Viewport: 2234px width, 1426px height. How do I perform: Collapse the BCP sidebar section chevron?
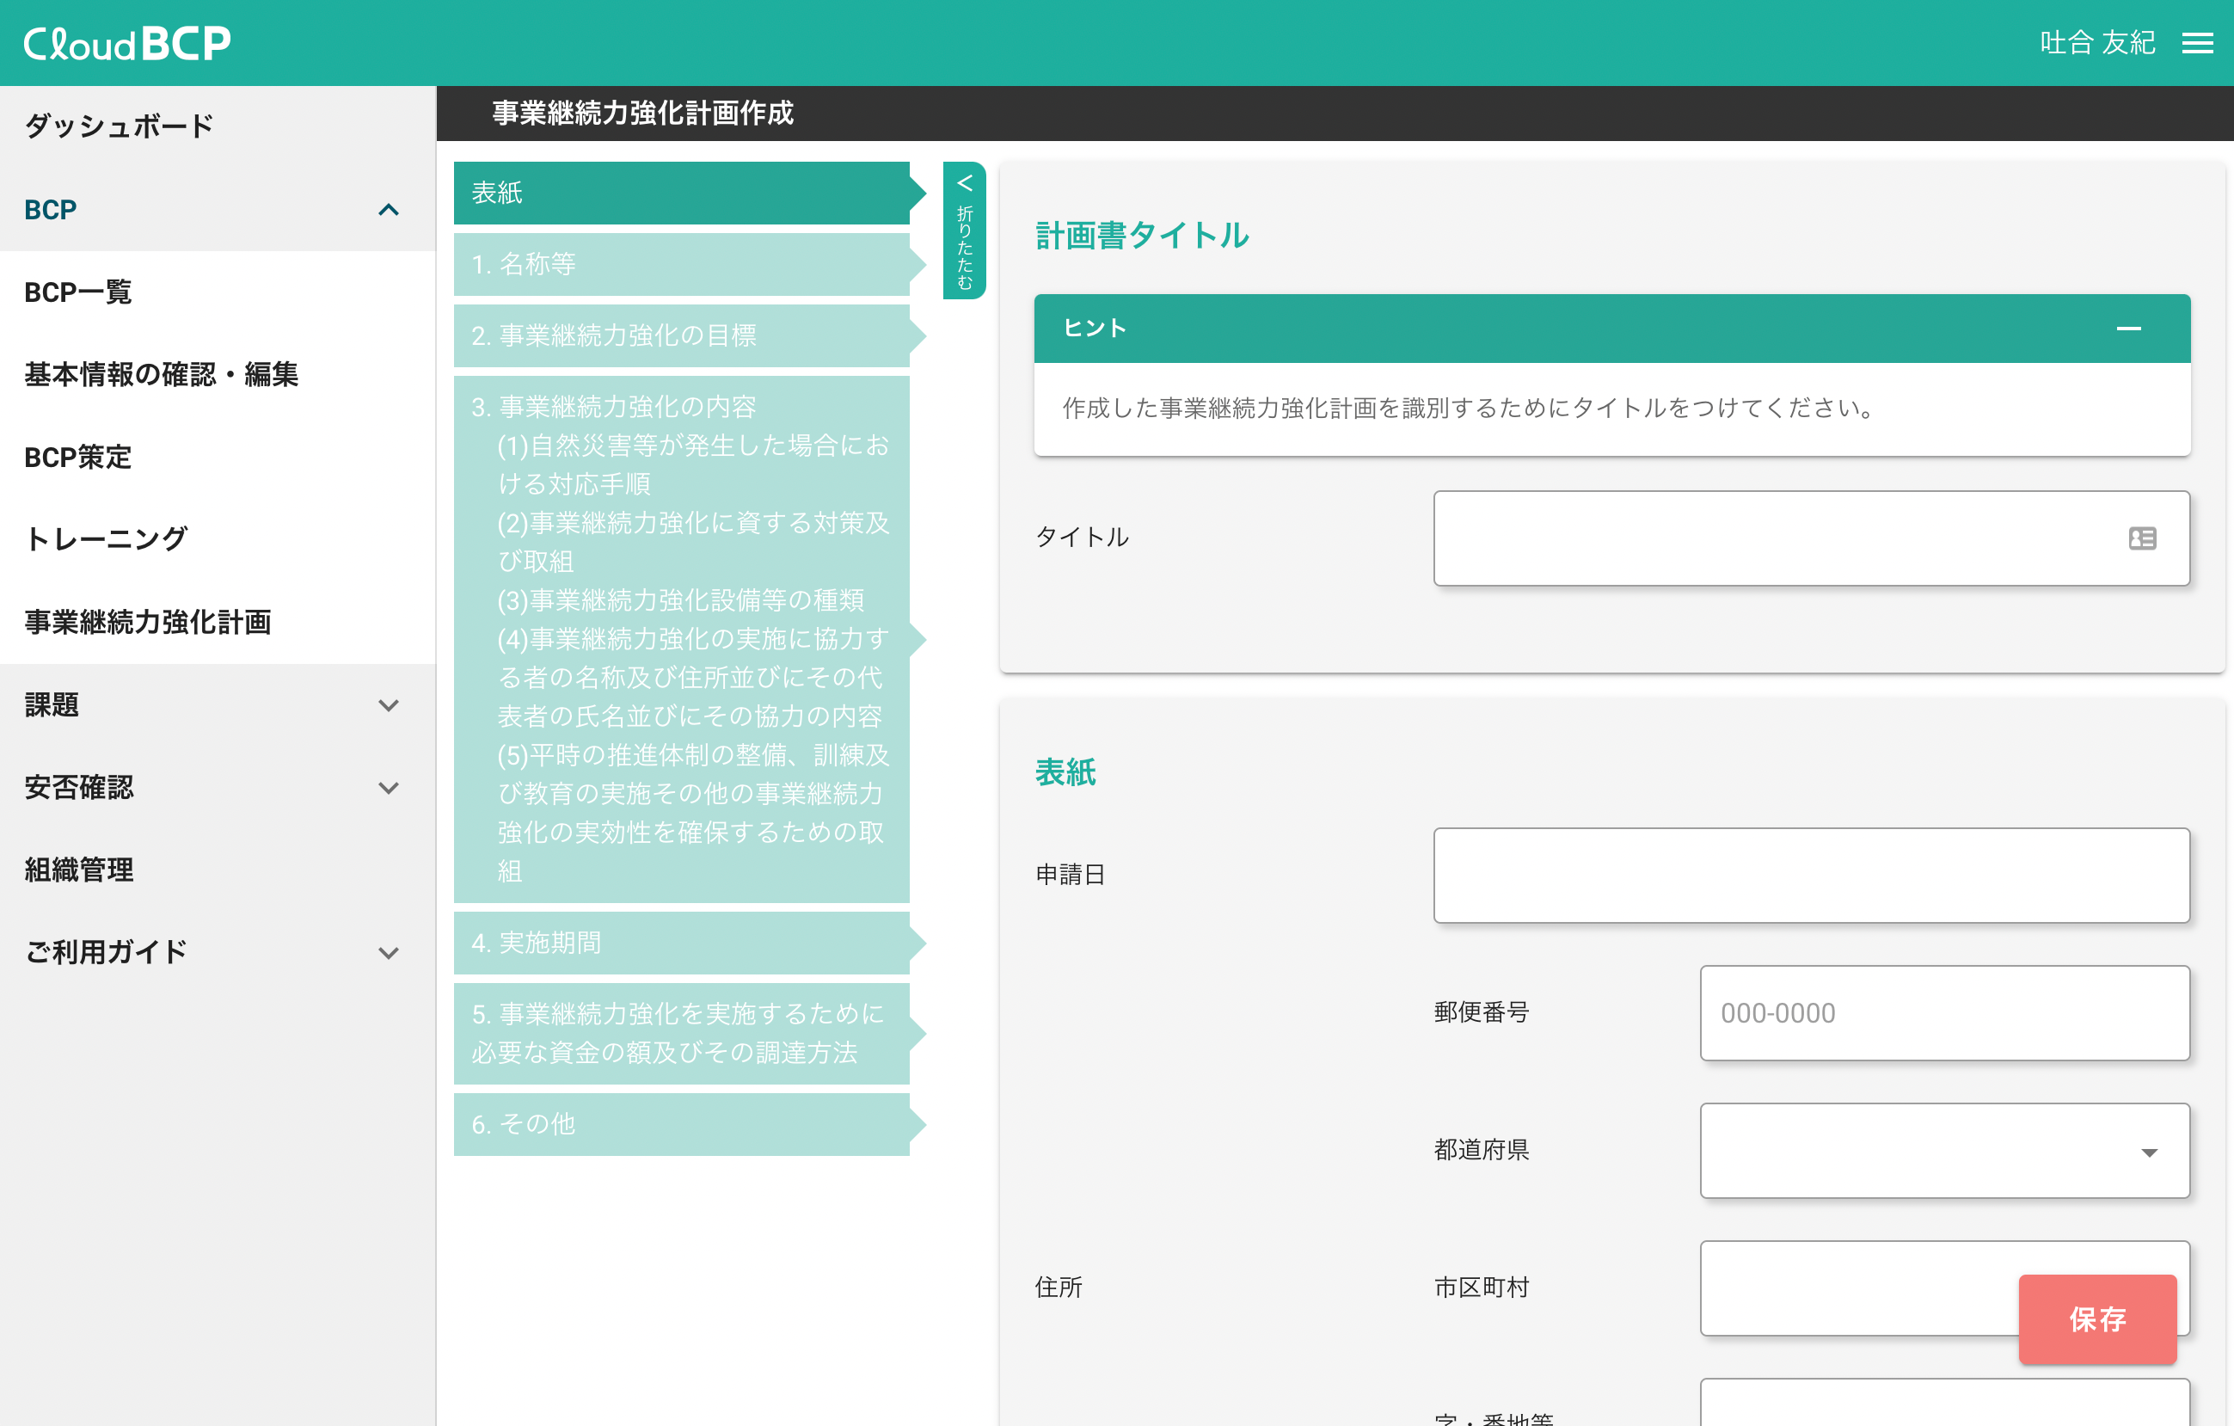pos(389,210)
